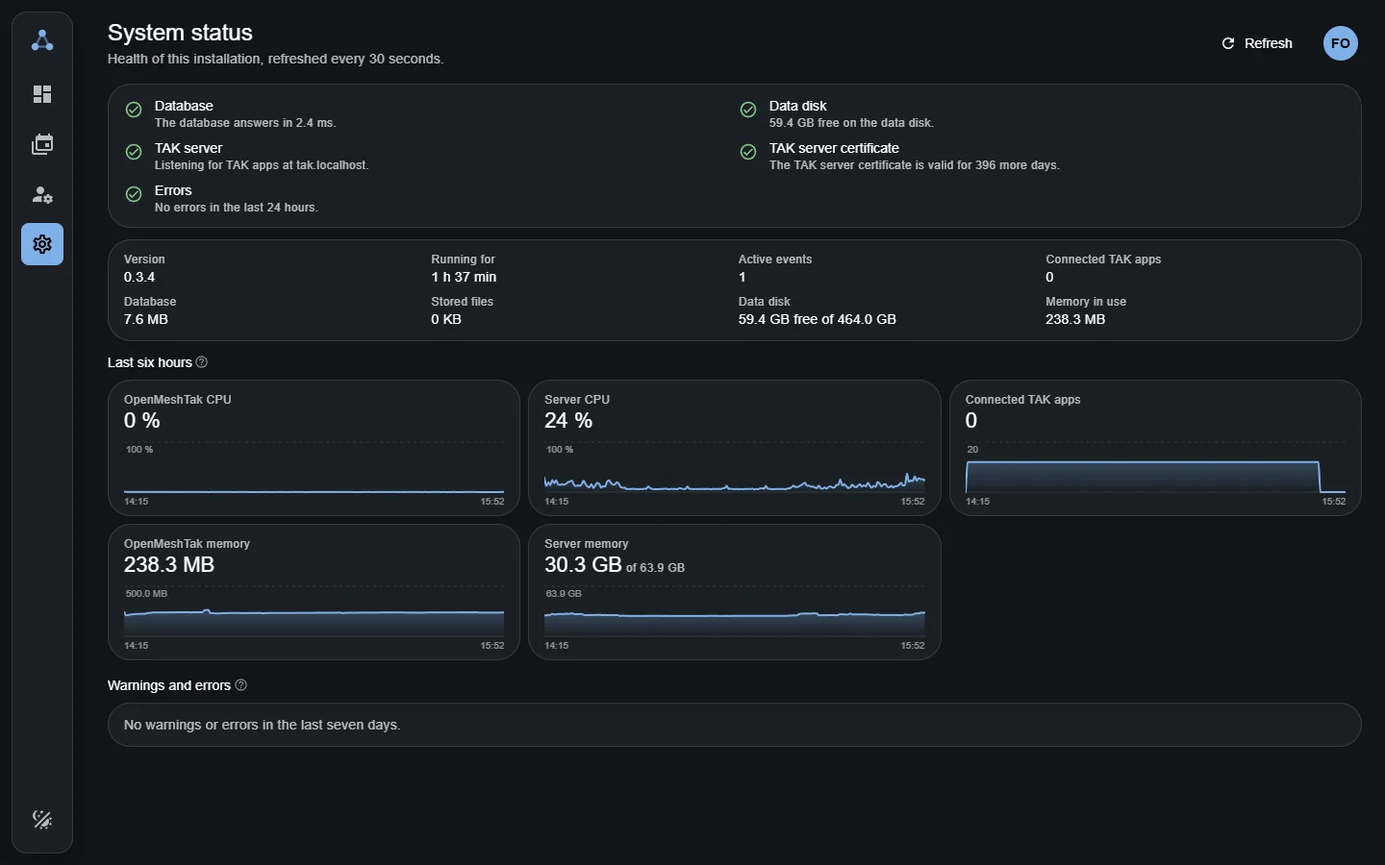Click the Memory in use value 238.3 MB
Image resolution: width=1385 pixels, height=865 pixels.
(x=1075, y=319)
